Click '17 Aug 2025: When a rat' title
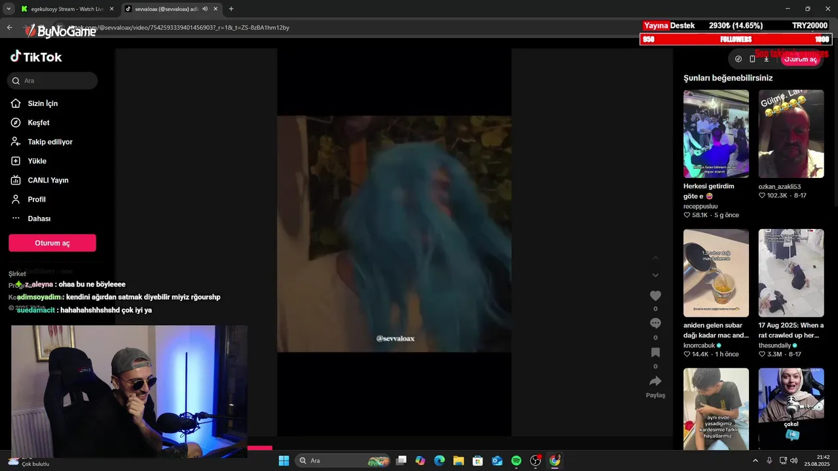The image size is (838, 471). pos(792,330)
